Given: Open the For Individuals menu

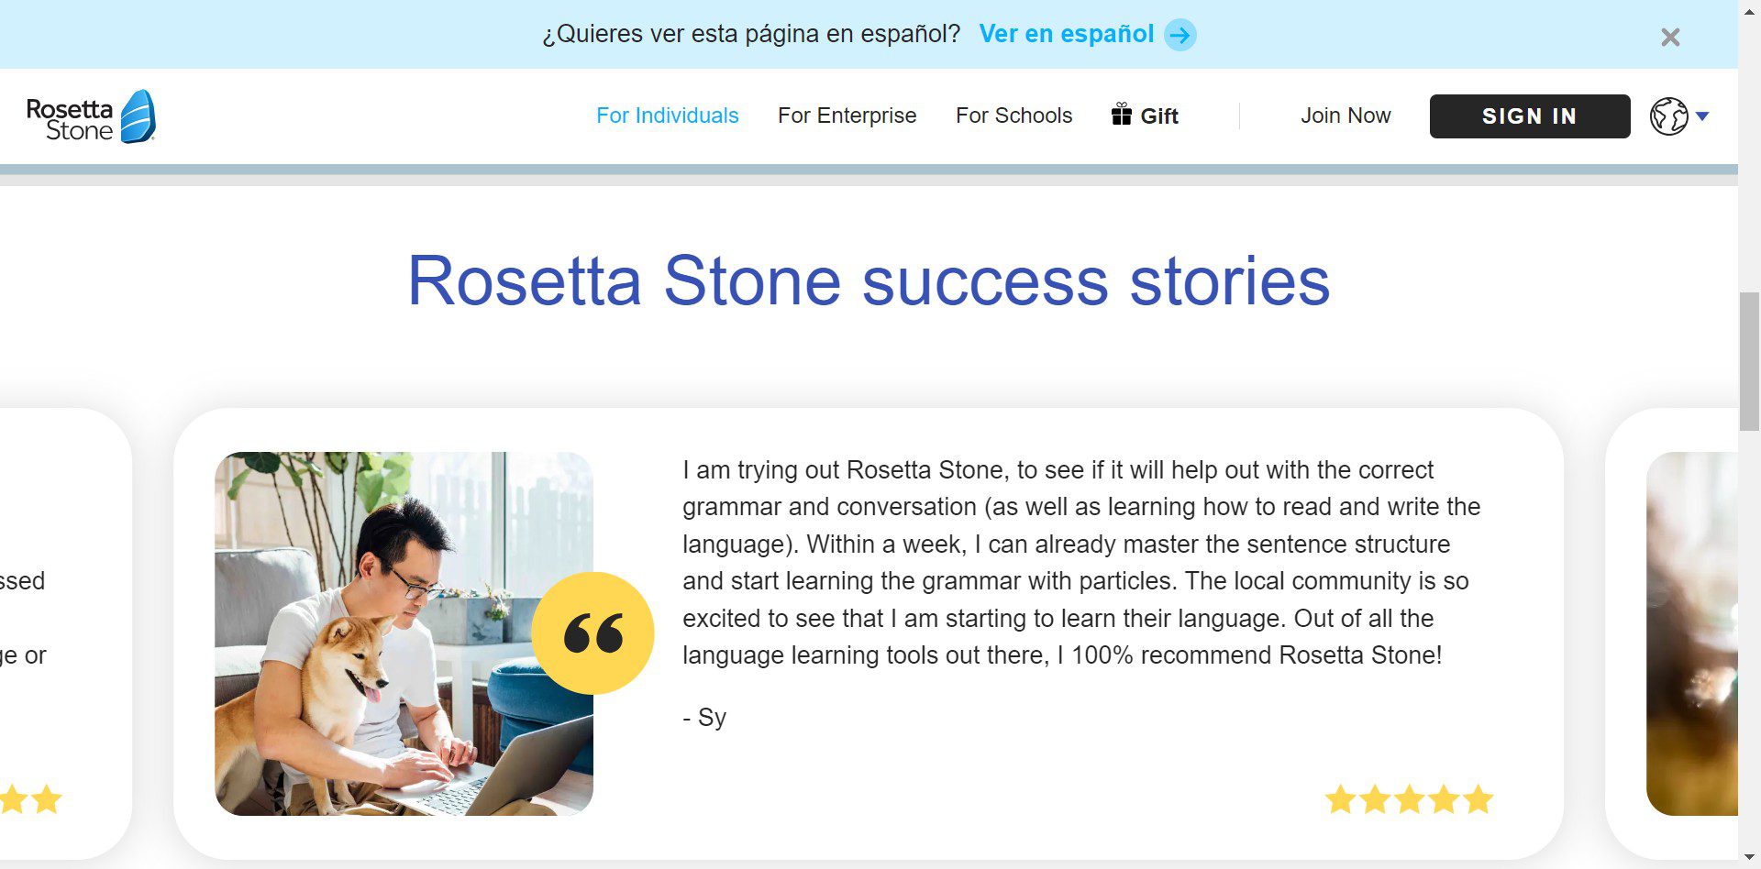Looking at the screenshot, I should coord(667,115).
